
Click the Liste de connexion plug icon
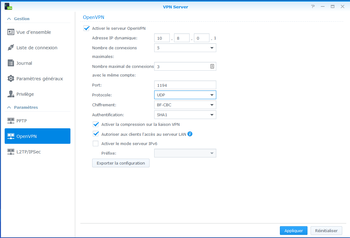(x=11, y=47)
